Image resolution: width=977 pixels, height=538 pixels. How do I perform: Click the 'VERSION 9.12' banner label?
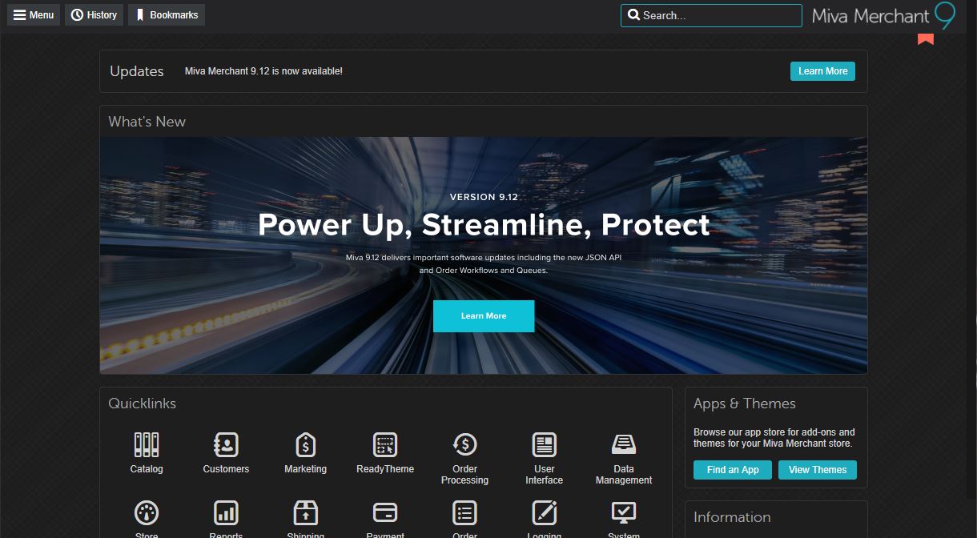coord(484,197)
